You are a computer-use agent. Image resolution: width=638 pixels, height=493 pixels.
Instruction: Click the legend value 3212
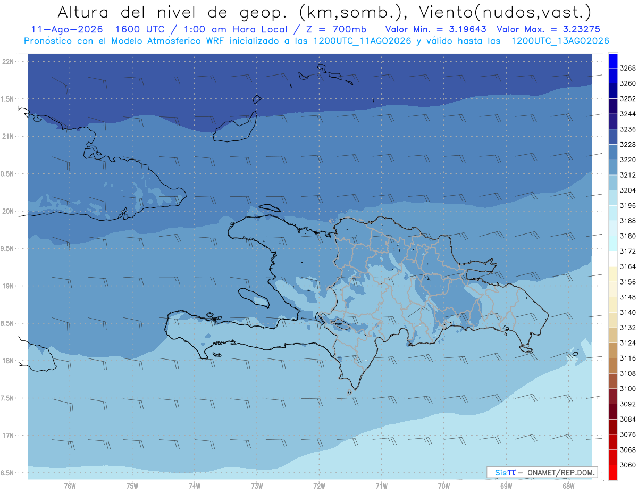pyautogui.click(x=627, y=175)
